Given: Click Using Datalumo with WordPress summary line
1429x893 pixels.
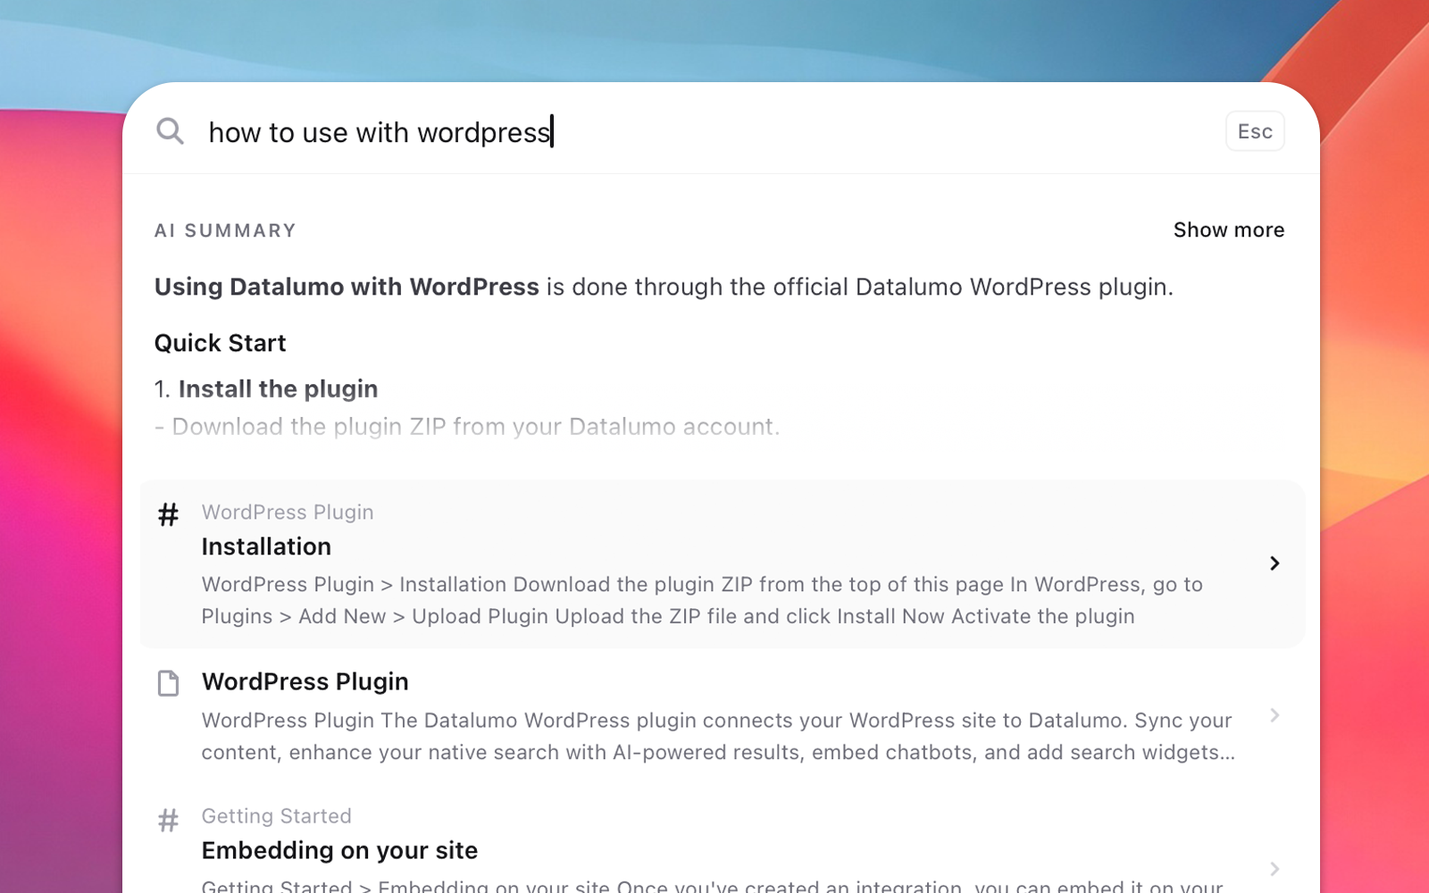Looking at the screenshot, I should (x=664, y=287).
